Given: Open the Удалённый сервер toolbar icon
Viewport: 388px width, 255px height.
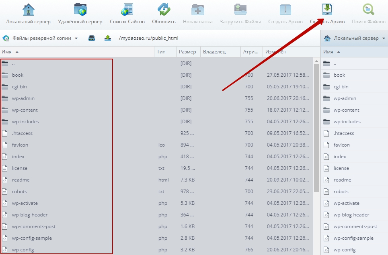Looking at the screenshot, I should point(80,10).
